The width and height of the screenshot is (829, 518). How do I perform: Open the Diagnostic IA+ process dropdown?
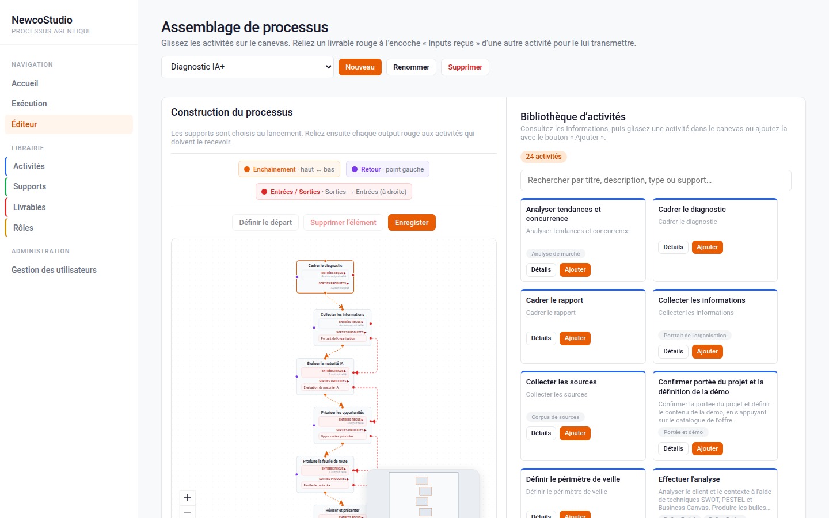[248, 67]
